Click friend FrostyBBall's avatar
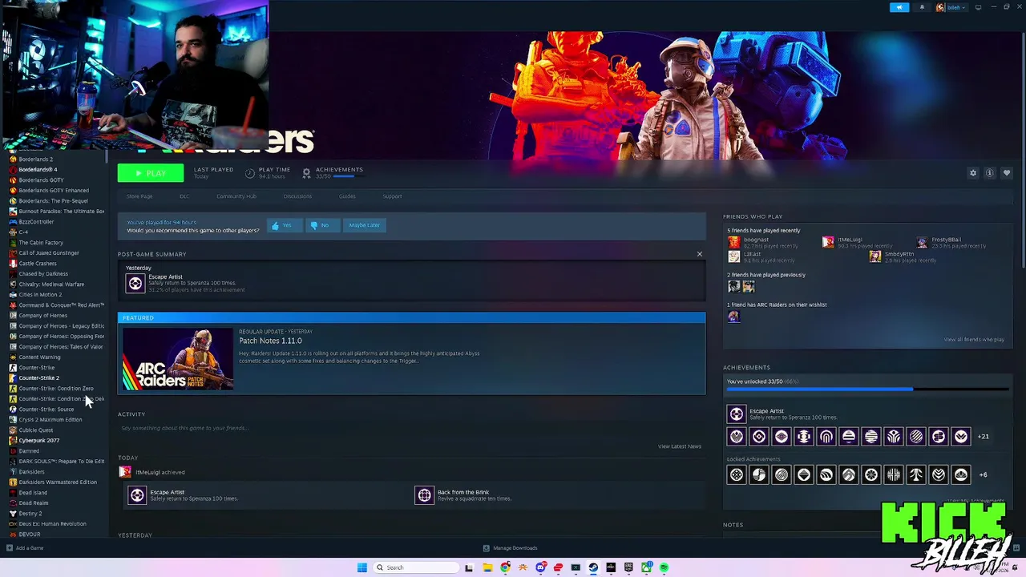 (922, 242)
